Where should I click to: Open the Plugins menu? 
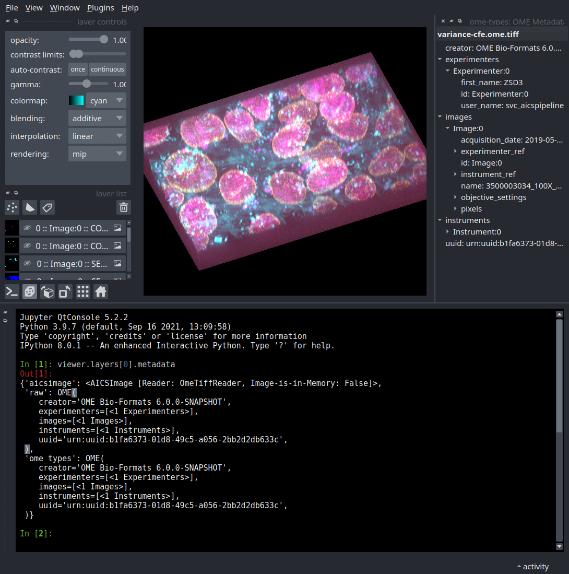tap(100, 7)
